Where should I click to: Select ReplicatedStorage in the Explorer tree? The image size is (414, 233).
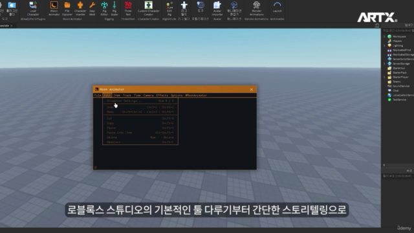point(403,54)
